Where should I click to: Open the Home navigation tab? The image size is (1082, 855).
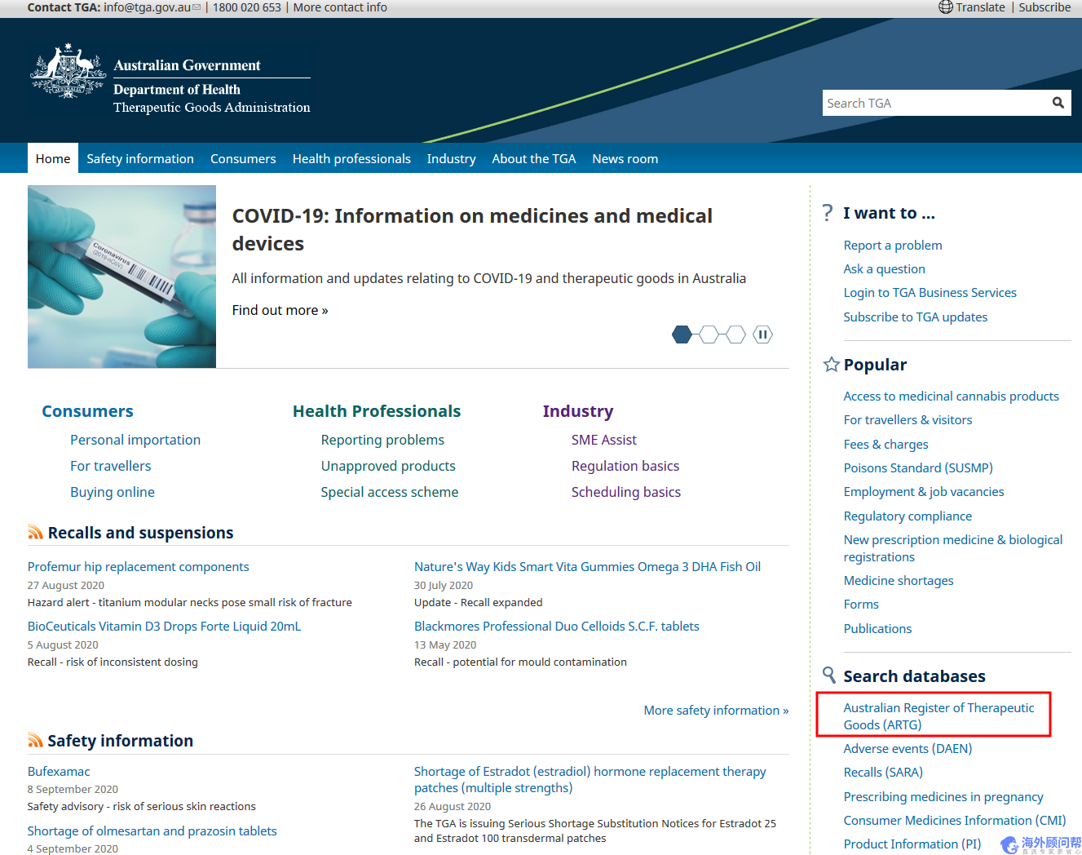click(53, 158)
